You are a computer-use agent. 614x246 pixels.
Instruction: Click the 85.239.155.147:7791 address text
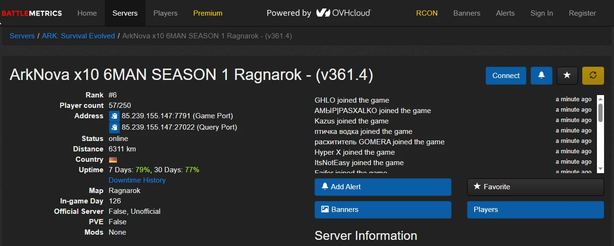[x=156, y=116]
